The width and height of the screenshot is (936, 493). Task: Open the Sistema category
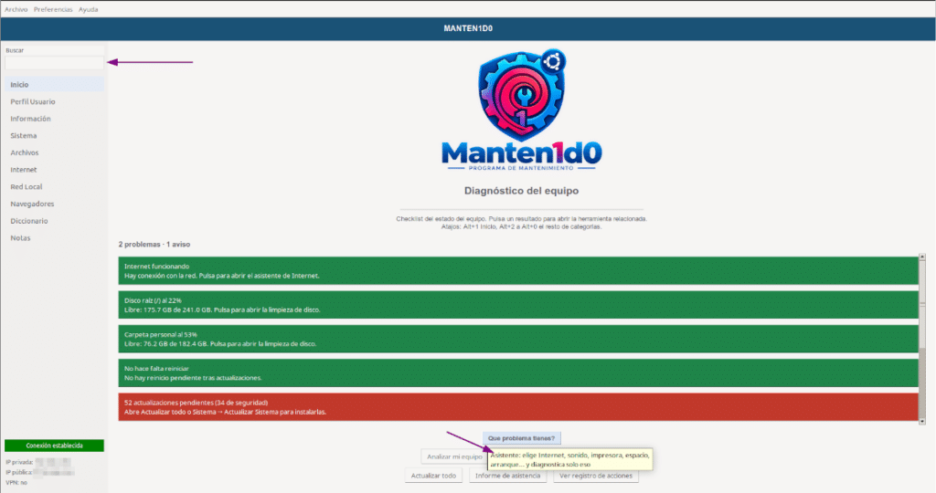54,136
